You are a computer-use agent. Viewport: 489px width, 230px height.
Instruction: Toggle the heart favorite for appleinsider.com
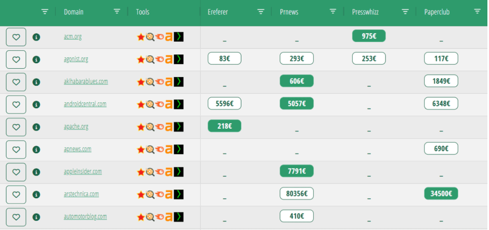tap(16, 172)
